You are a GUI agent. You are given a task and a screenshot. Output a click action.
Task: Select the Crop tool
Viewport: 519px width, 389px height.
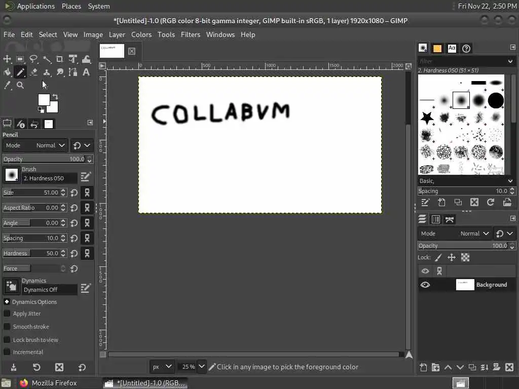(x=60, y=59)
